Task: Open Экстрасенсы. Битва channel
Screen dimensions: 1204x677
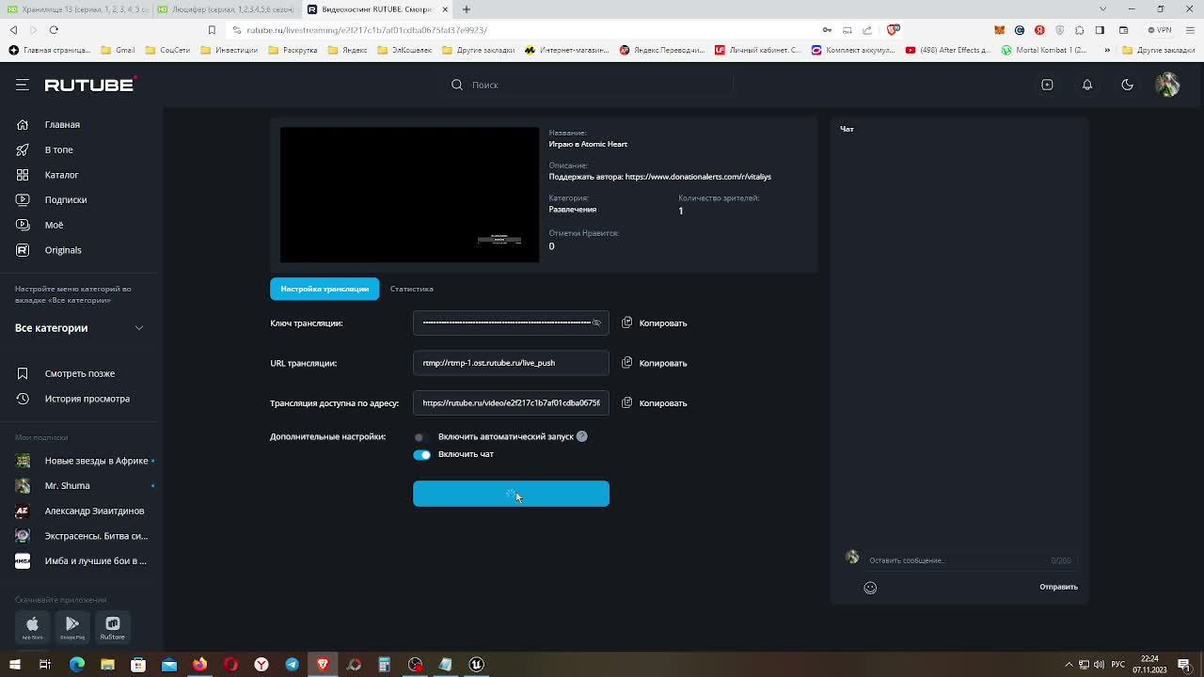Action: point(96,536)
